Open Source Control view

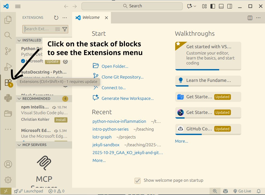pos(8,51)
